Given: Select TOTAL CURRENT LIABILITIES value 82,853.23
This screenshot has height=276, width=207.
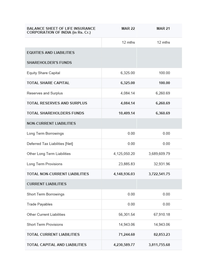Looking at the screenshot, I should (162, 234).
